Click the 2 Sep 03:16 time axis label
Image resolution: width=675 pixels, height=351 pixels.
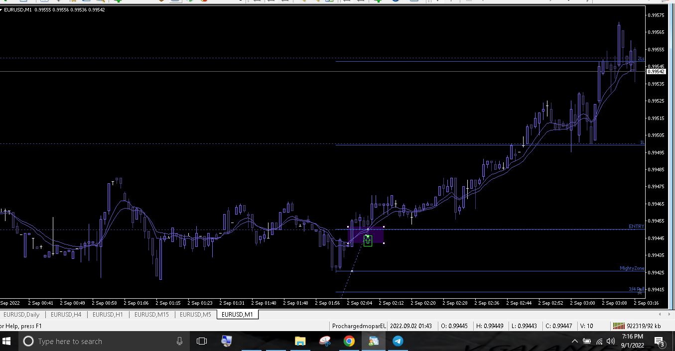click(x=646, y=303)
